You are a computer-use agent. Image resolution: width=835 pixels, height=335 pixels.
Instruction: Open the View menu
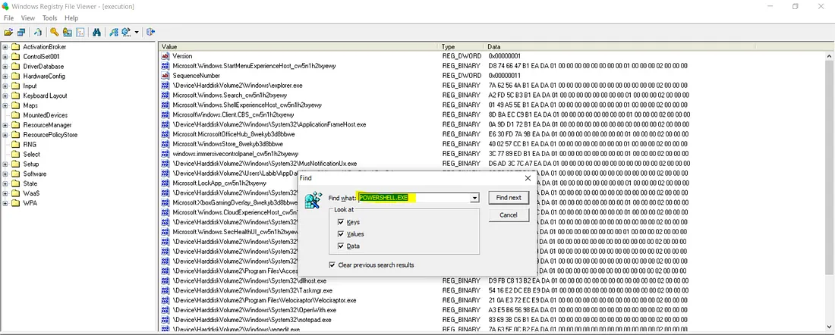coord(28,17)
